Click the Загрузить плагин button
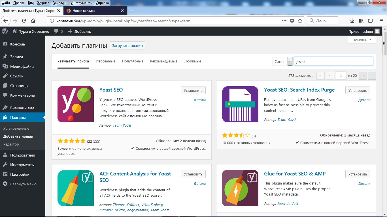This screenshot has height=217, width=387. pyautogui.click(x=127, y=45)
